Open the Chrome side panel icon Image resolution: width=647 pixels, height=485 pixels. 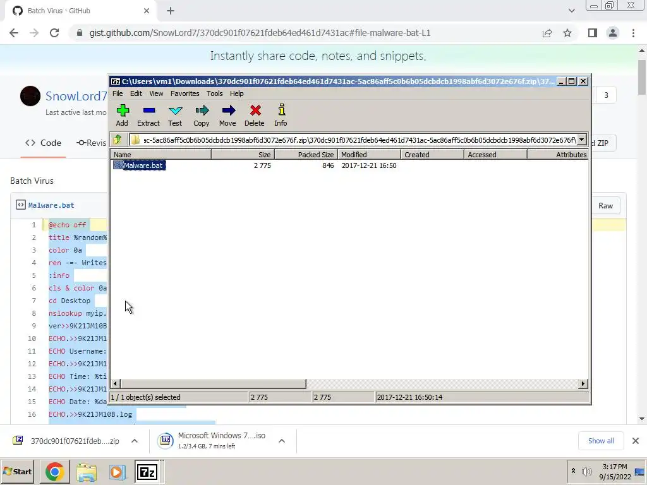(x=593, y=33)
